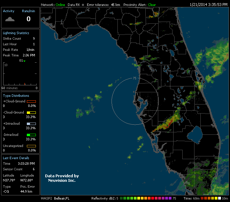Click Lake Okeechobee on the map

pyautogui.click(x=195, y=134)
